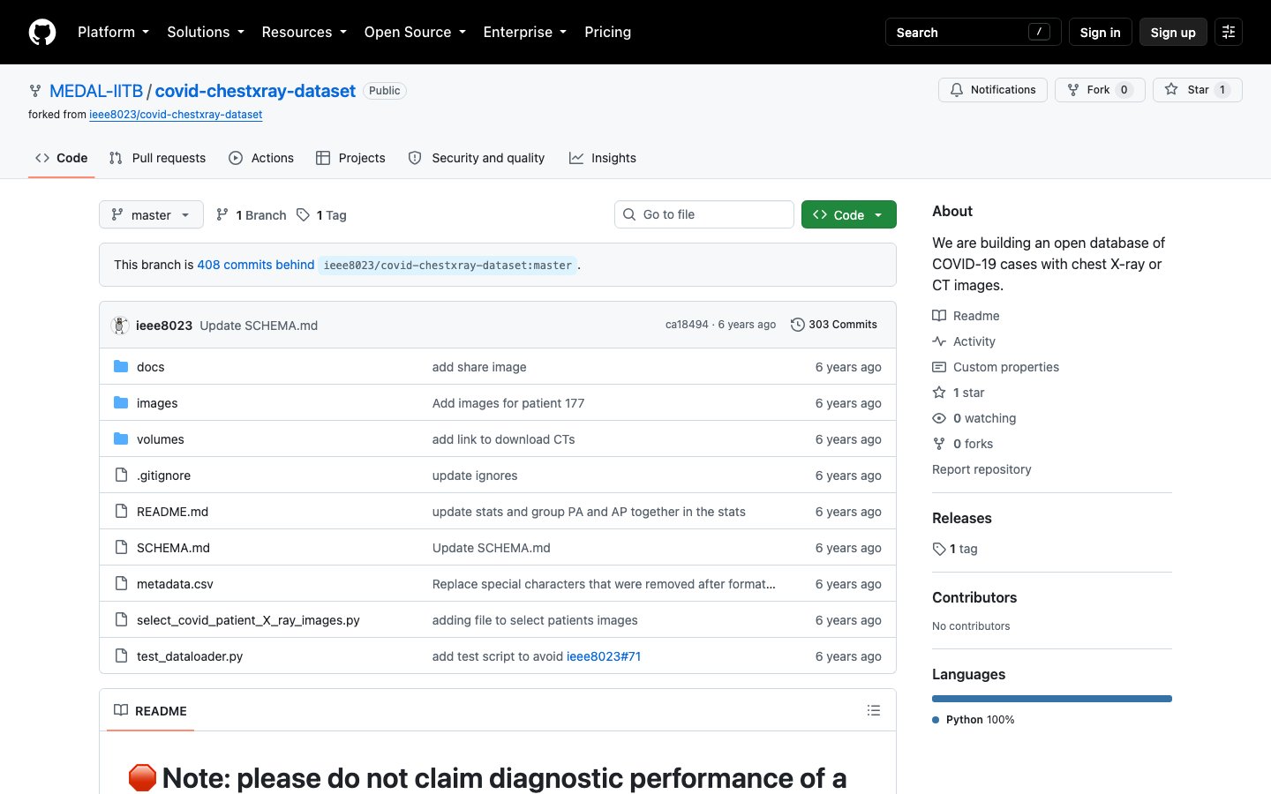
Task: Click the Sign in button
Action: point(1100,32)
